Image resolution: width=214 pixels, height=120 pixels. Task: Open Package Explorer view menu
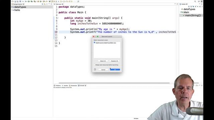point(47,4)
